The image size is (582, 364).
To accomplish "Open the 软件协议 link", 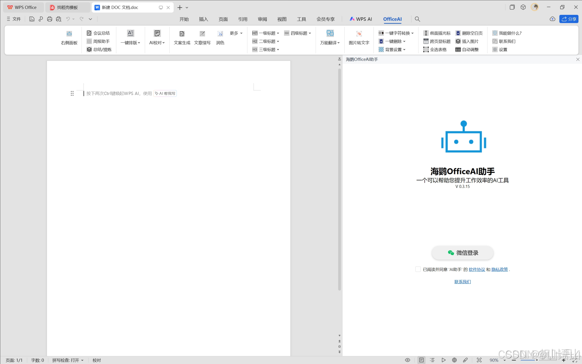I will pos(477,269).
